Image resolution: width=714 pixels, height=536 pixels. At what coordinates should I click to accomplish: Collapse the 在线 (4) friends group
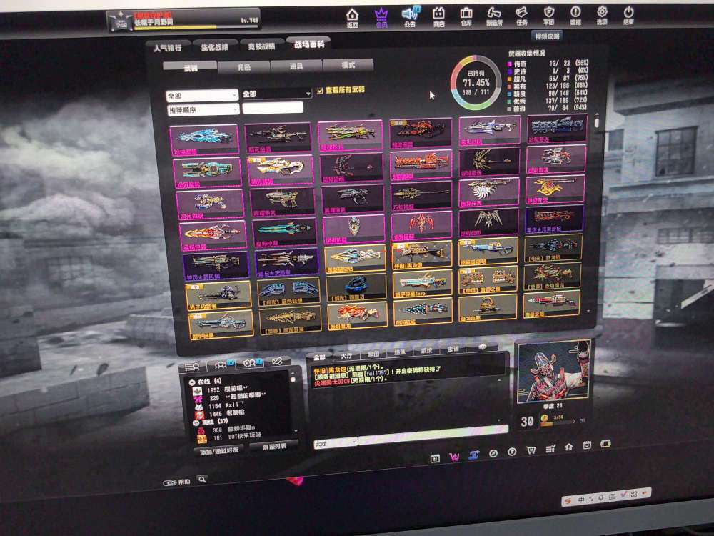[192, 382]
